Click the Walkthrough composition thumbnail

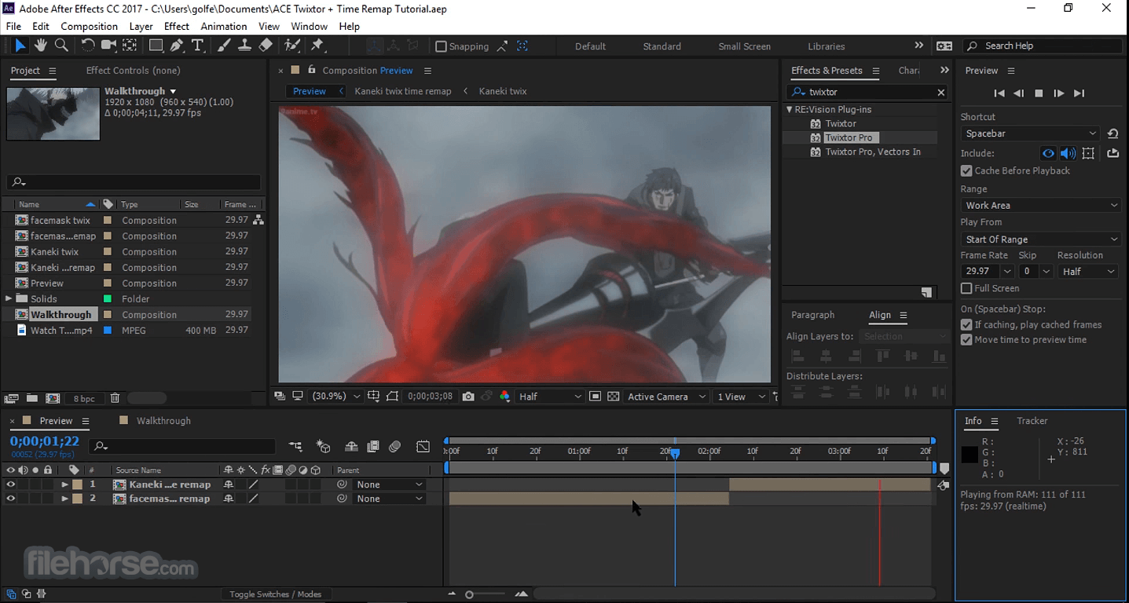tap(53, 114)
